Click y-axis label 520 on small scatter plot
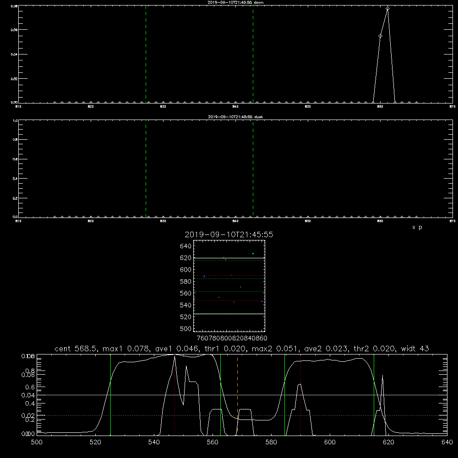Viewport: 458px width, 458px height. 185,317
